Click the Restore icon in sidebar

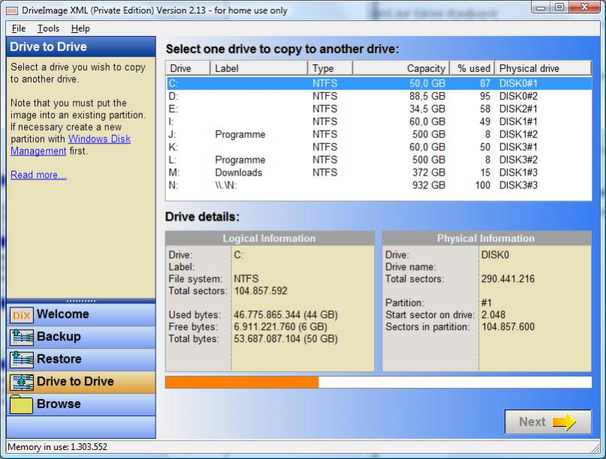(x=22, y=359)
